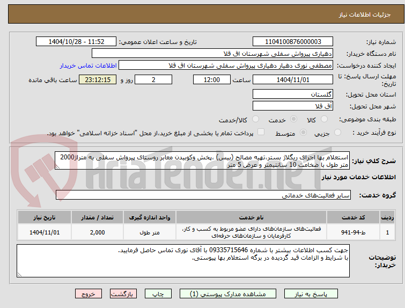The image size is (405, 308).
Task: Click the توضیحات خریدار text area
Action: point(183,261)
